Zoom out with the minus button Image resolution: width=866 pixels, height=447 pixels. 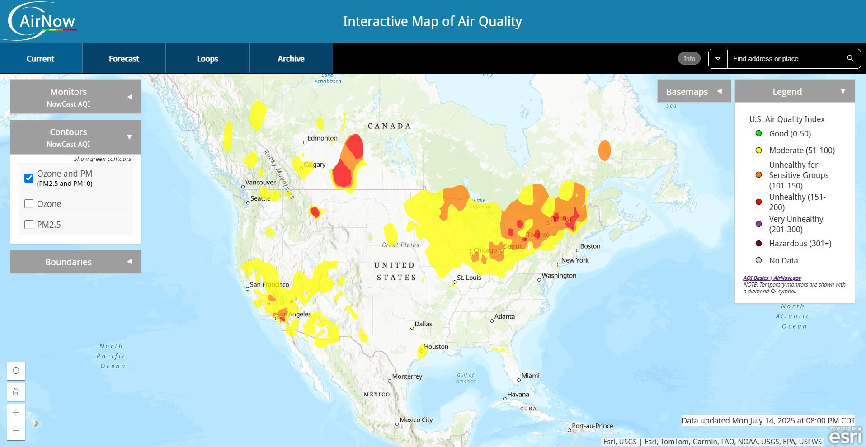[x=16, y=431]
